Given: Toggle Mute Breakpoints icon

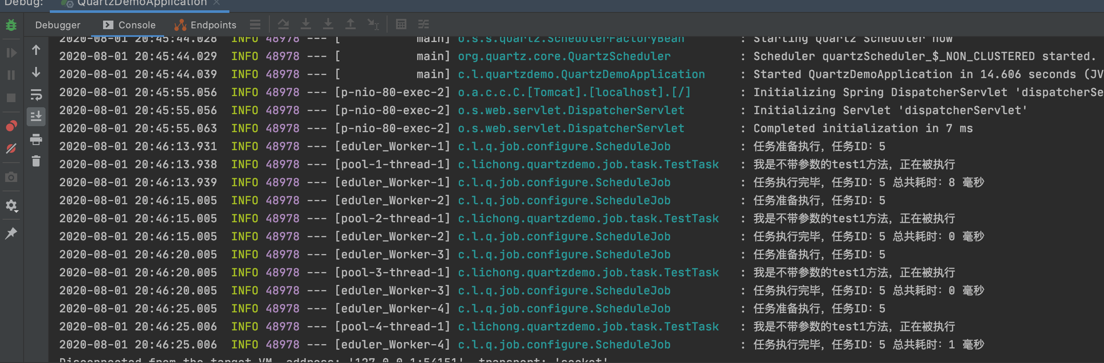Looking at the screenshot, I should [x=11, y=148].
